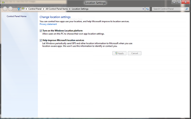Click the Change location settings heading
191x119 pixels.
point(55,17)
